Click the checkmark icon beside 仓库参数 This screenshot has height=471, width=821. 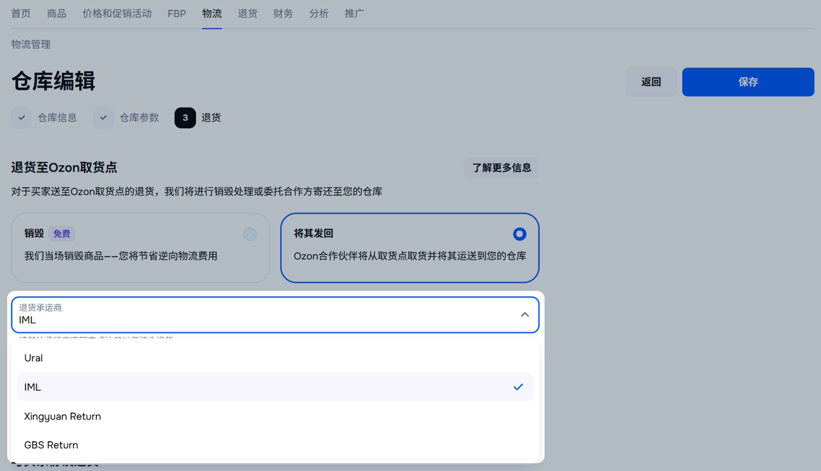coord(103,118)
